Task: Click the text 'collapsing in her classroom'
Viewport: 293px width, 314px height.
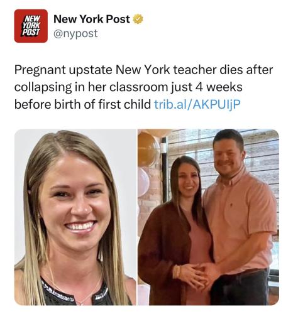Action: 91,87
